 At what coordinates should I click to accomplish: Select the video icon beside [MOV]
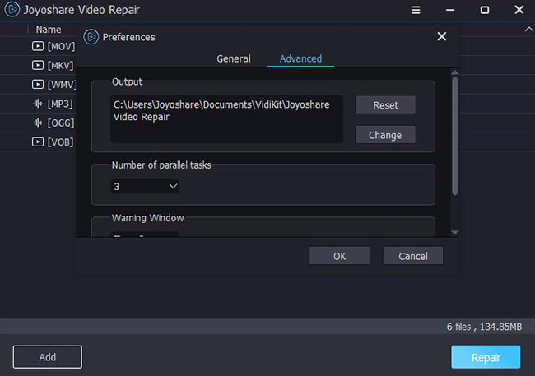pos(38,46)
